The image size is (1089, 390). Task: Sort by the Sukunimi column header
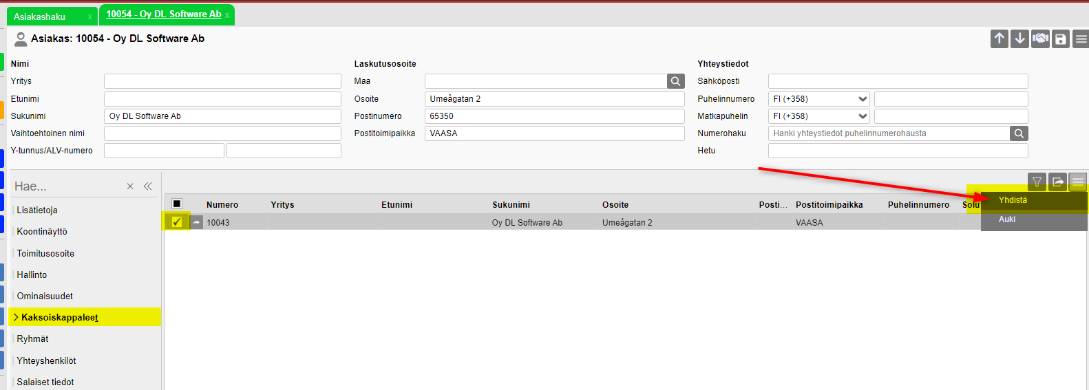click(511, 205)
